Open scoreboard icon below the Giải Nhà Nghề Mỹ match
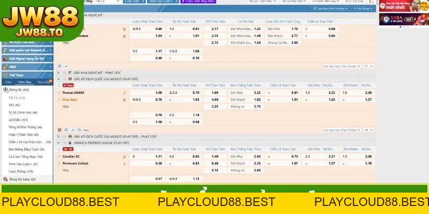This screenshot has width=429, height=214. (x=60, y=66)
